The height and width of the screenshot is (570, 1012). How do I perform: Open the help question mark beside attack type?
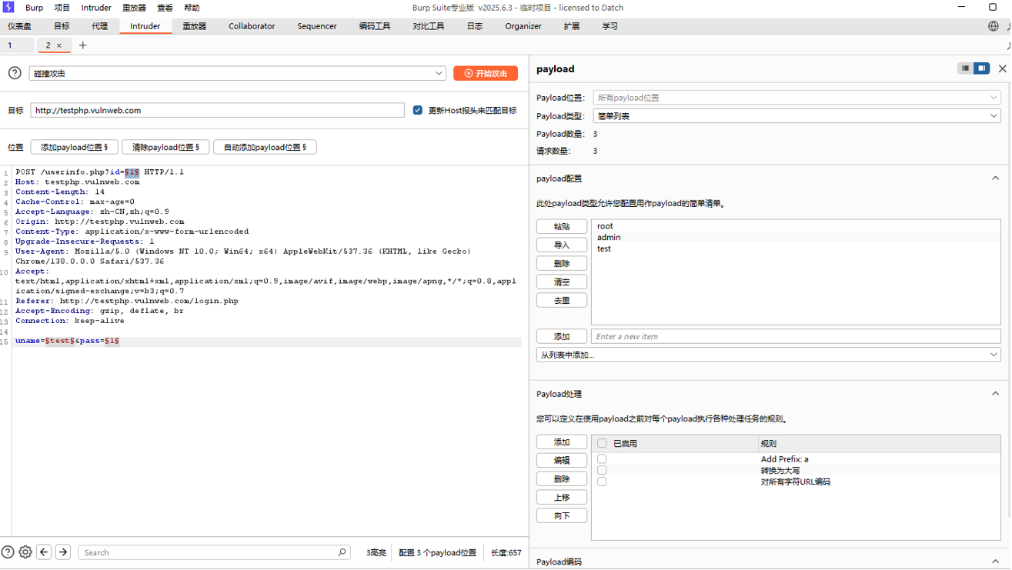[x=15, y=73]
